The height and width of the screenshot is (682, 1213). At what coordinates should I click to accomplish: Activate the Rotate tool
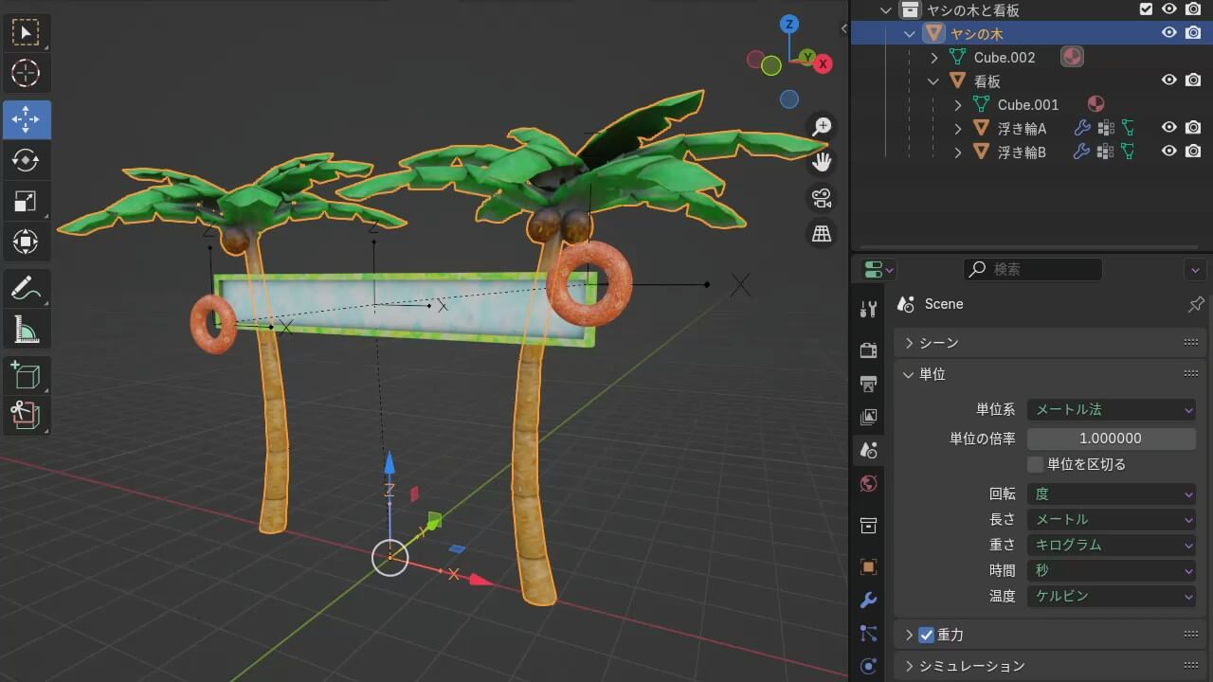[27, 159]
